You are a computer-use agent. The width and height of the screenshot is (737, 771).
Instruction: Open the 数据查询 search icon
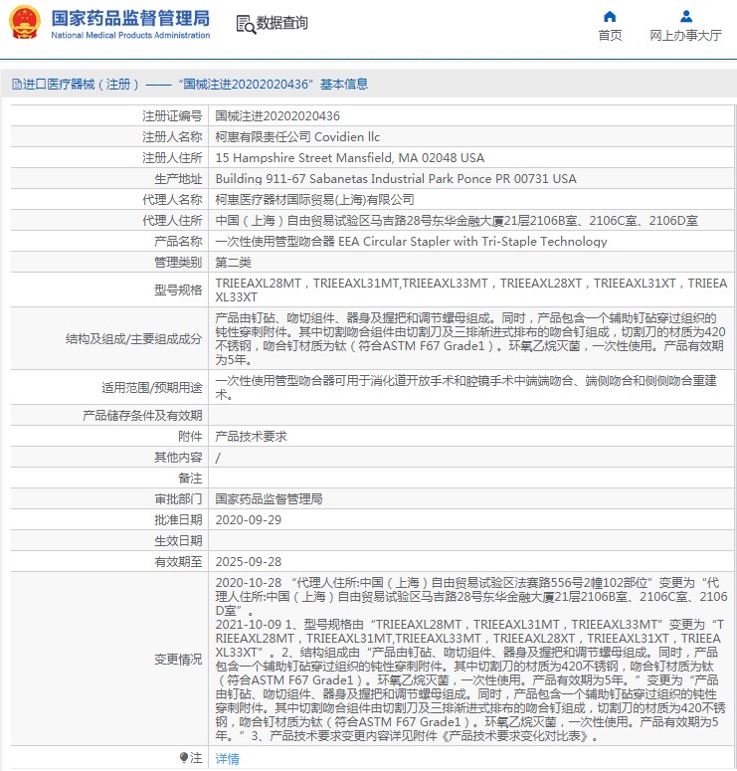pos(246,24)
